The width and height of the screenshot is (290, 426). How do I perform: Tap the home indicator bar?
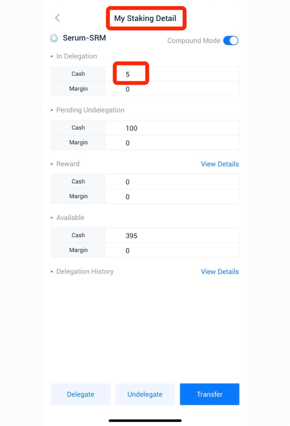tap(145, 420)
